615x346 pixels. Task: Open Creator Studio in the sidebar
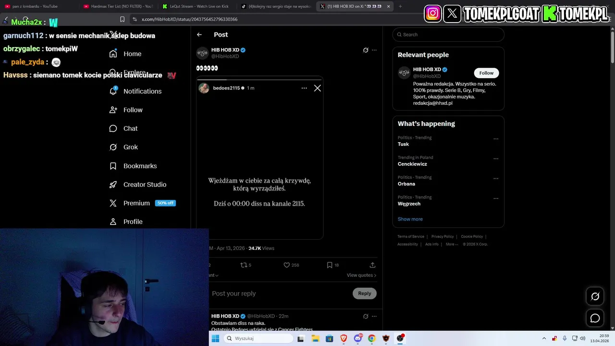pyautogui.click(x=138, y=185)
